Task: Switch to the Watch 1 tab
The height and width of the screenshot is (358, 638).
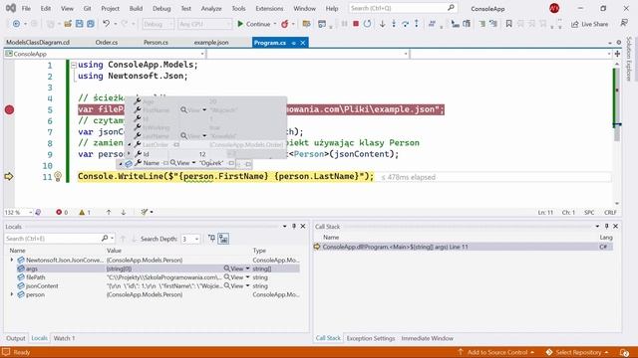Action: pyautogui.click(x=64, y=338)
